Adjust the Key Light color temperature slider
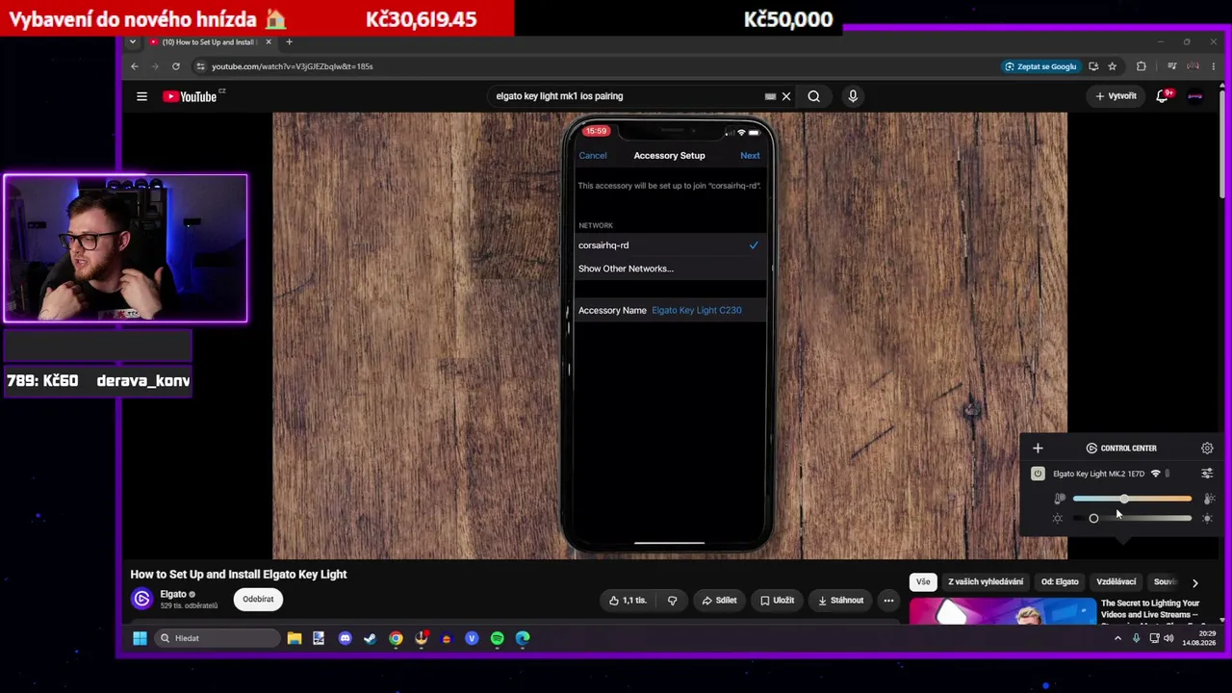The width and height of the screenshot is (1232, 693). click(1132, 499)
